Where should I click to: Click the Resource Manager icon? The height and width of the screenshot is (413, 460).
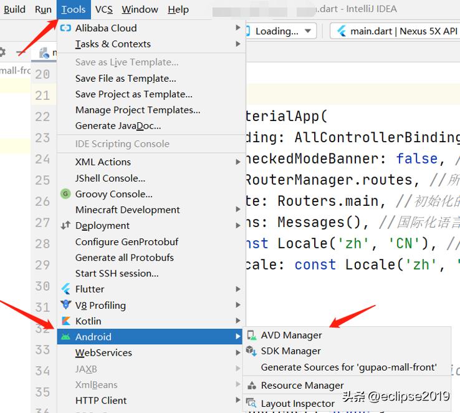pos(251,385)
